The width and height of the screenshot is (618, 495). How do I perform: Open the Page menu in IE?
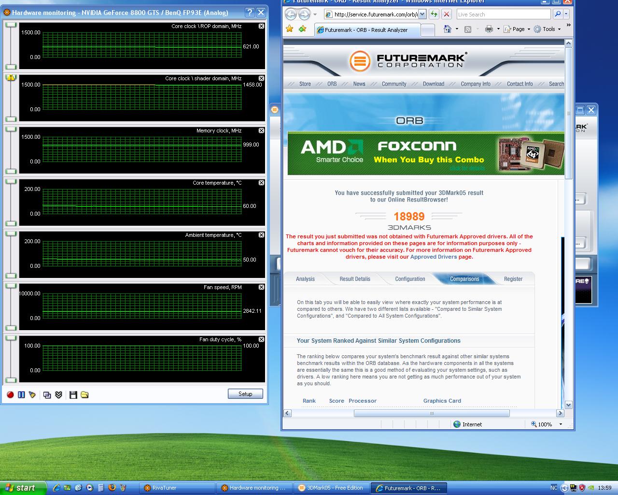[x=517, y=29]
